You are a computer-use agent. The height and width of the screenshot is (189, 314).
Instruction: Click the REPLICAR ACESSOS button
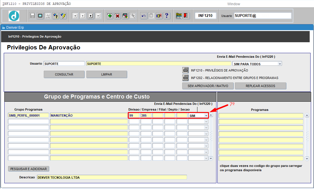click(x=260, y=86)
